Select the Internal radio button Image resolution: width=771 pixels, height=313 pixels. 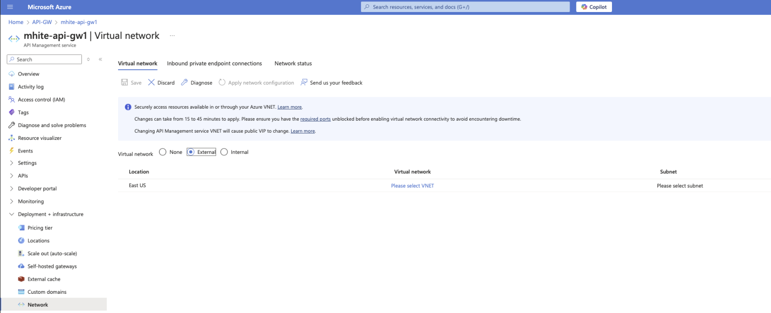point(224,152)
